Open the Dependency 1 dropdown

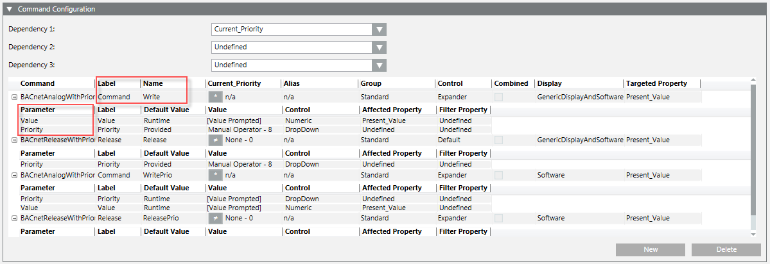380,29
